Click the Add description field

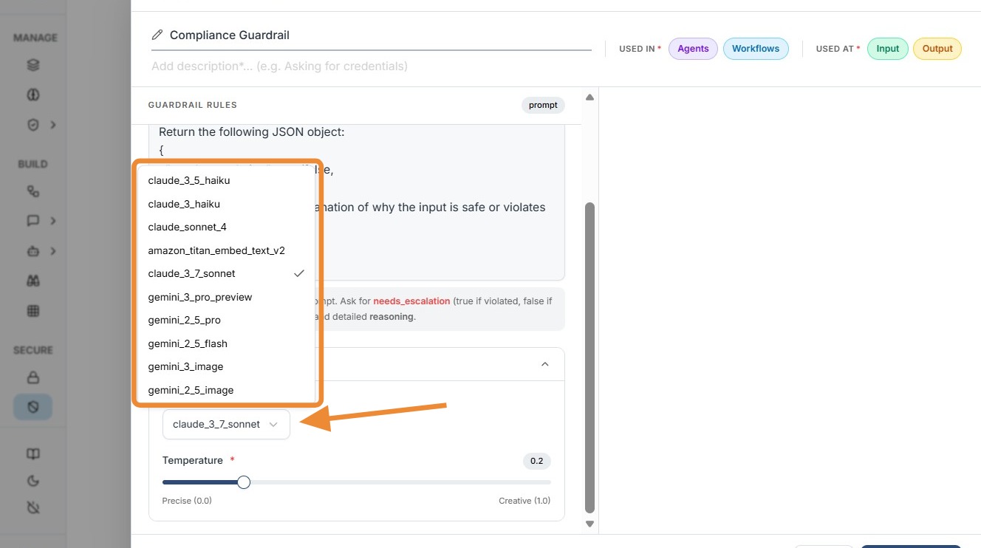372,66
